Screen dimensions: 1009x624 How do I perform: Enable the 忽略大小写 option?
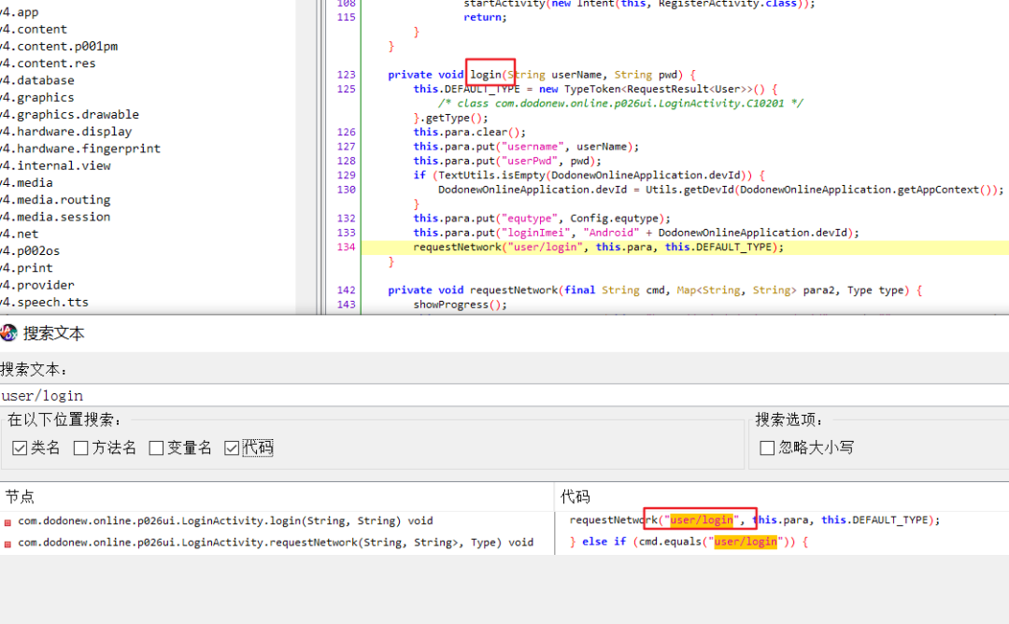click(x=766, y=447)
